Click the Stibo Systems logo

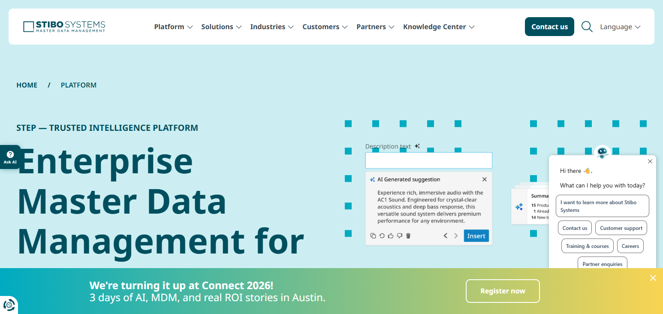(64, 27)
